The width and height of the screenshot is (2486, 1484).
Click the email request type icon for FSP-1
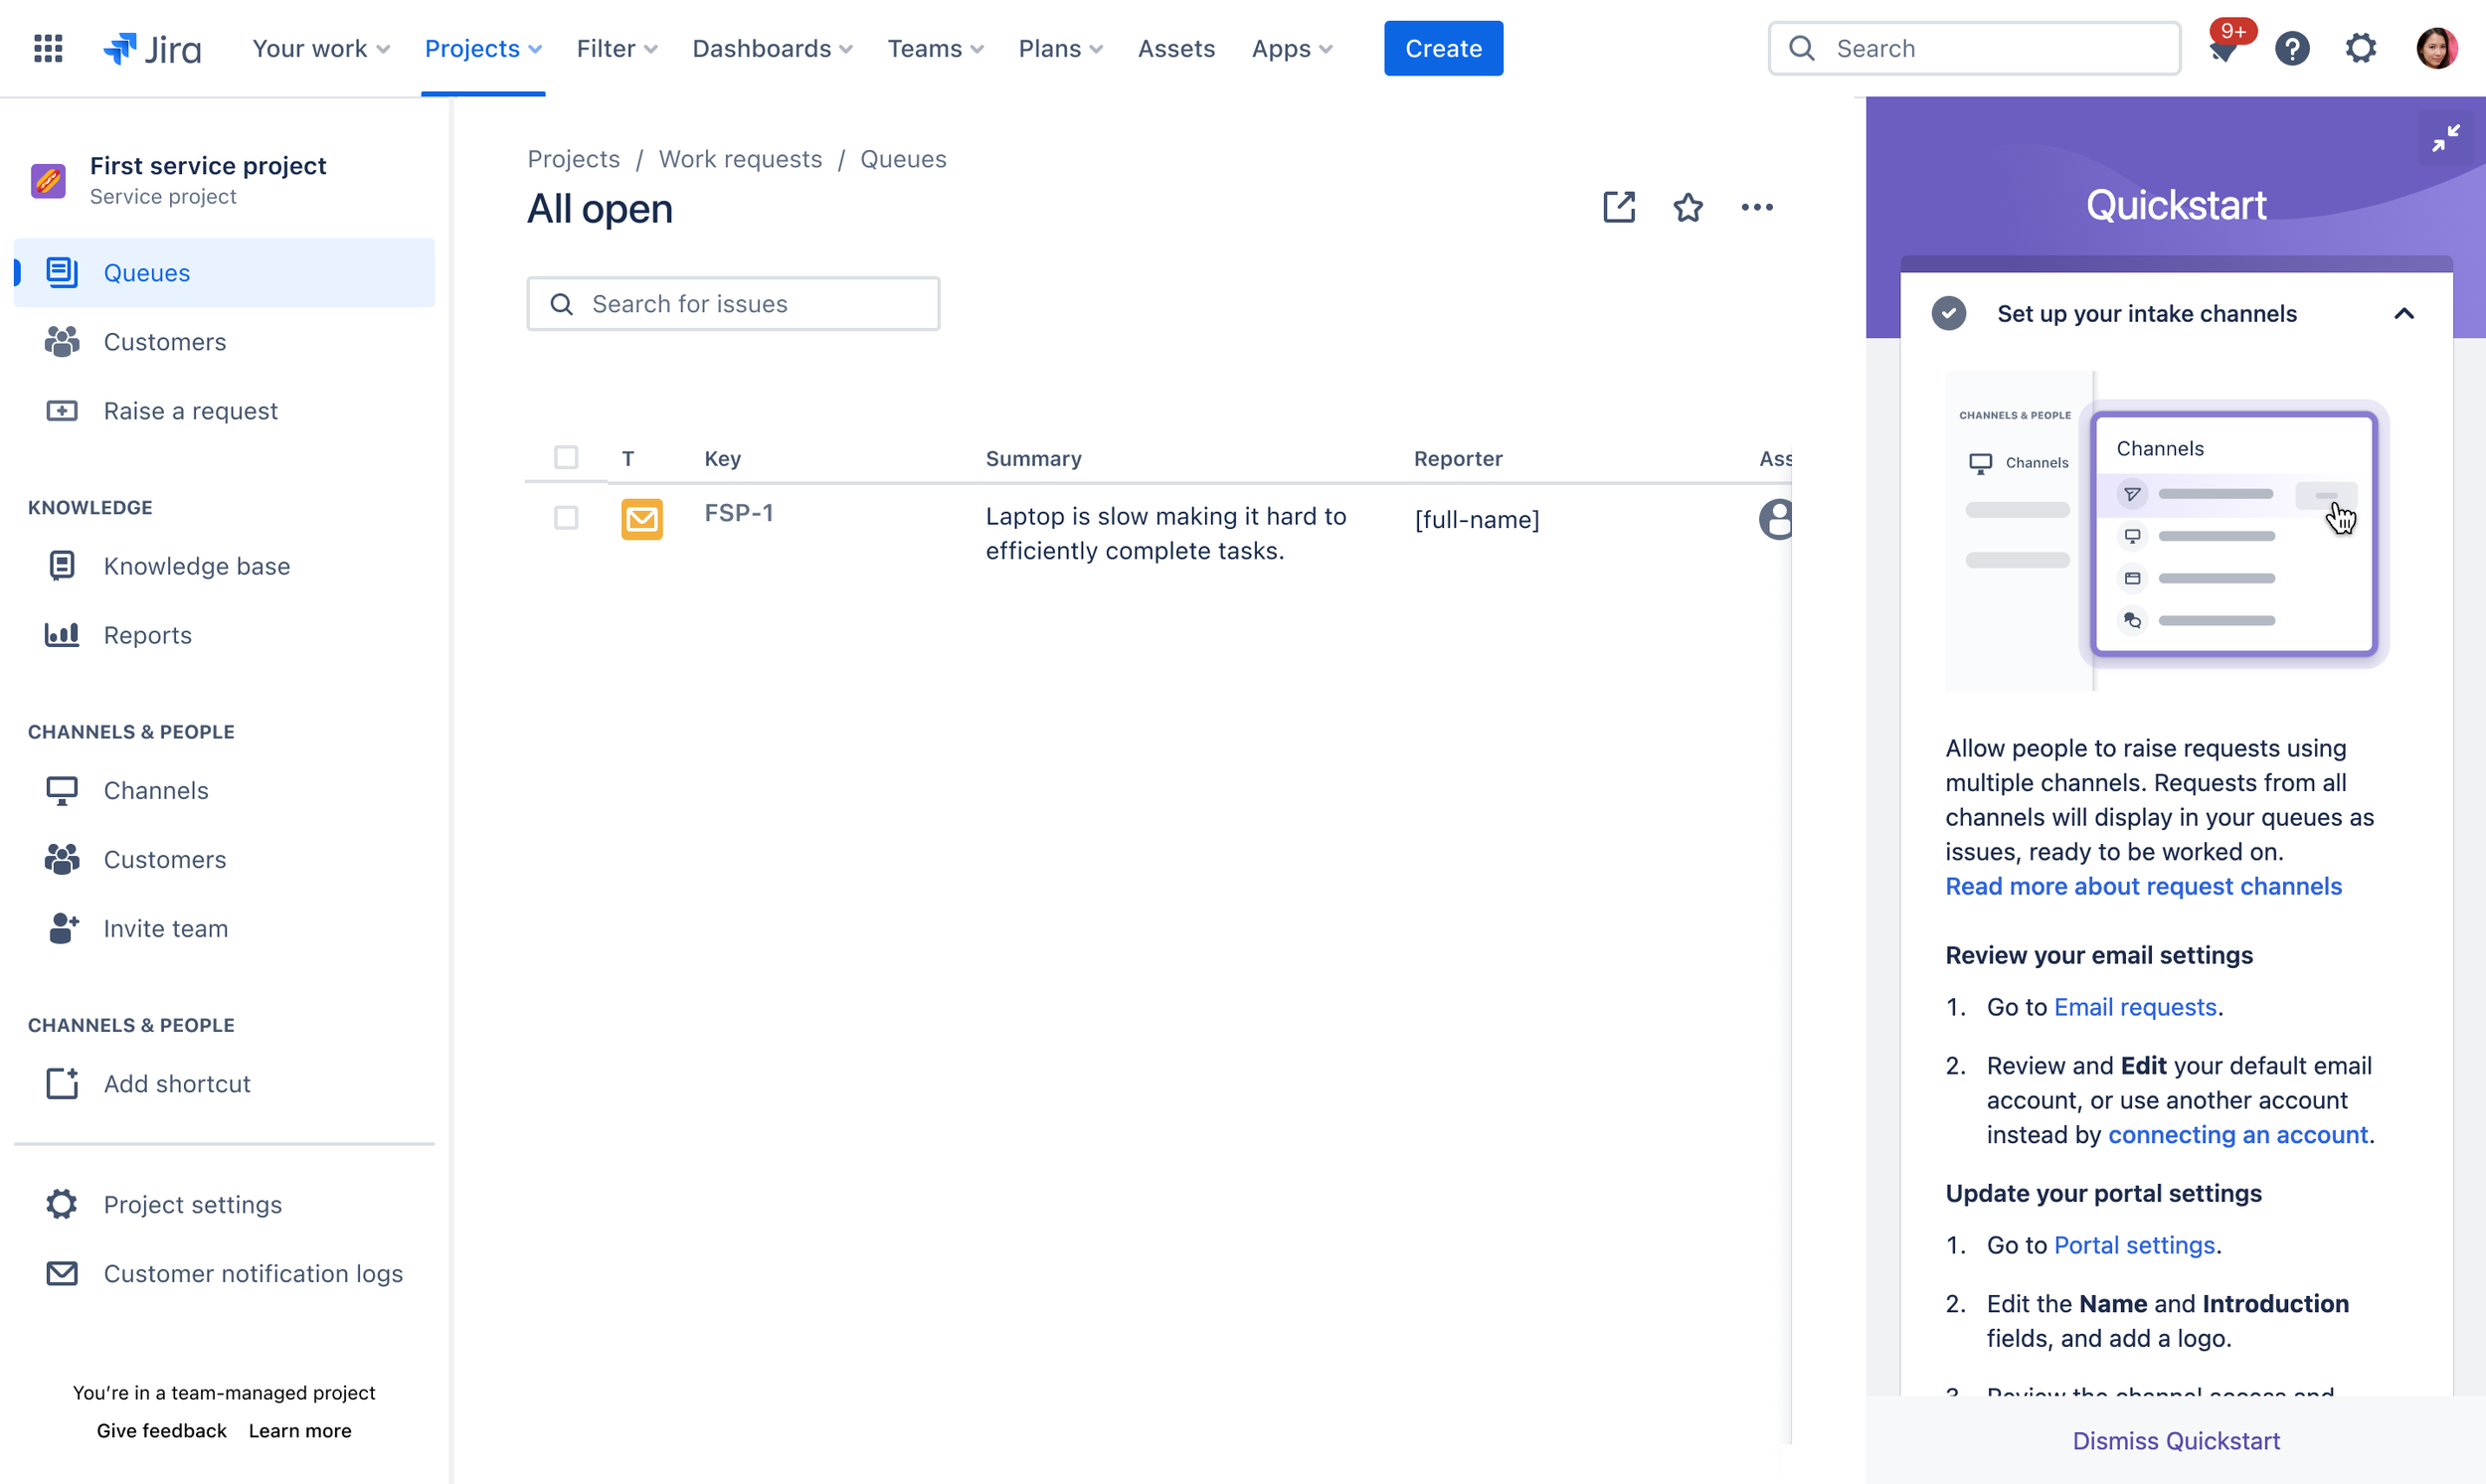click(641, 519)
